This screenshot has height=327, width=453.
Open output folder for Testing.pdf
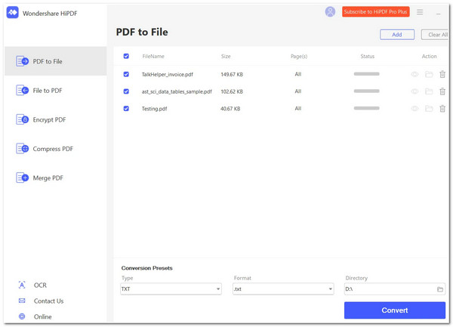point(429,109)
